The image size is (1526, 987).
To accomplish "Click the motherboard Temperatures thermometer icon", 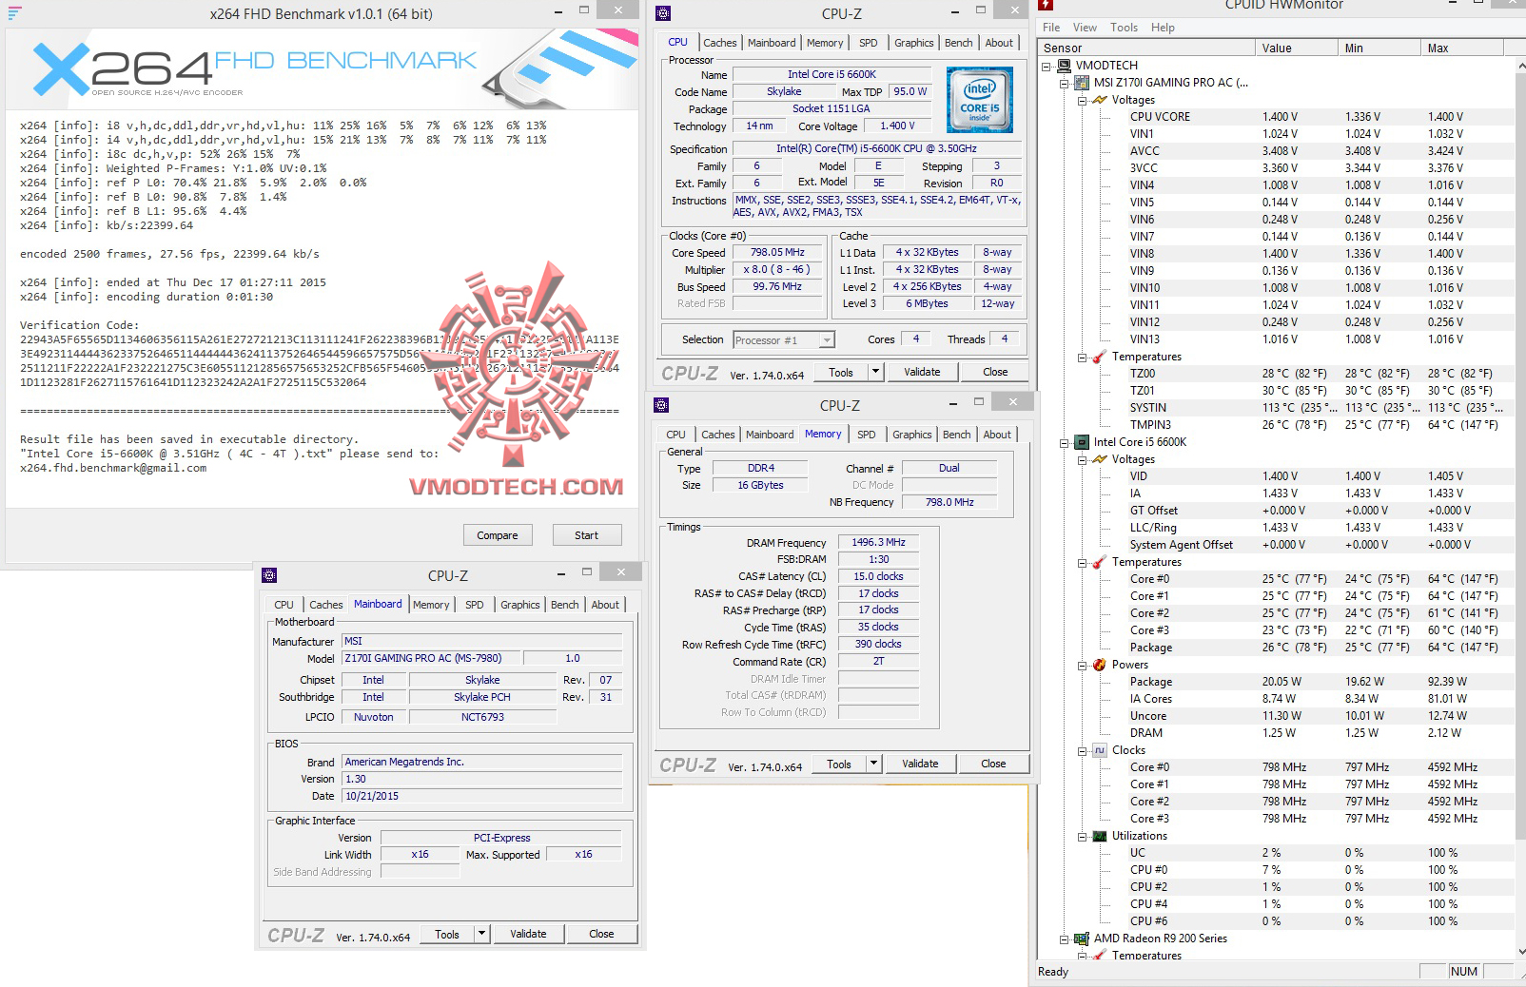I will 1100,357.
